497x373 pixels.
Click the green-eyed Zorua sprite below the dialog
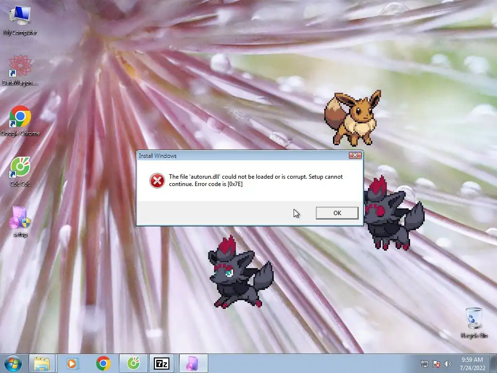click(x=241, y=271)
